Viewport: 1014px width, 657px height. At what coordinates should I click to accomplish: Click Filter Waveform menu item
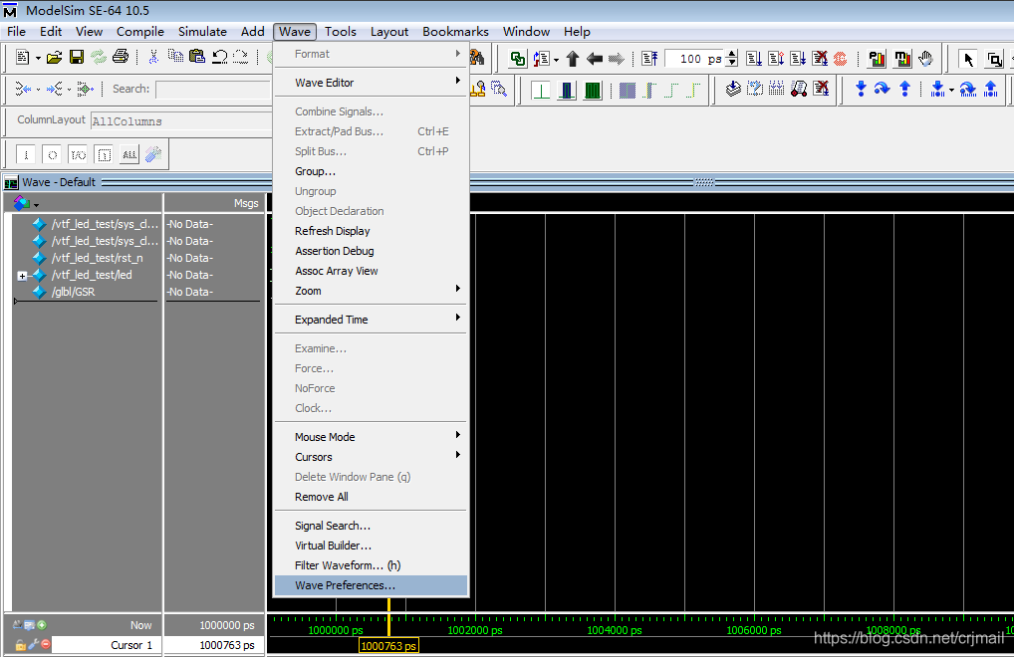coord(371,565)
